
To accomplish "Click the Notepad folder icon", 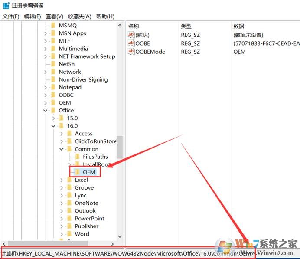I will (x=53, y=87).
